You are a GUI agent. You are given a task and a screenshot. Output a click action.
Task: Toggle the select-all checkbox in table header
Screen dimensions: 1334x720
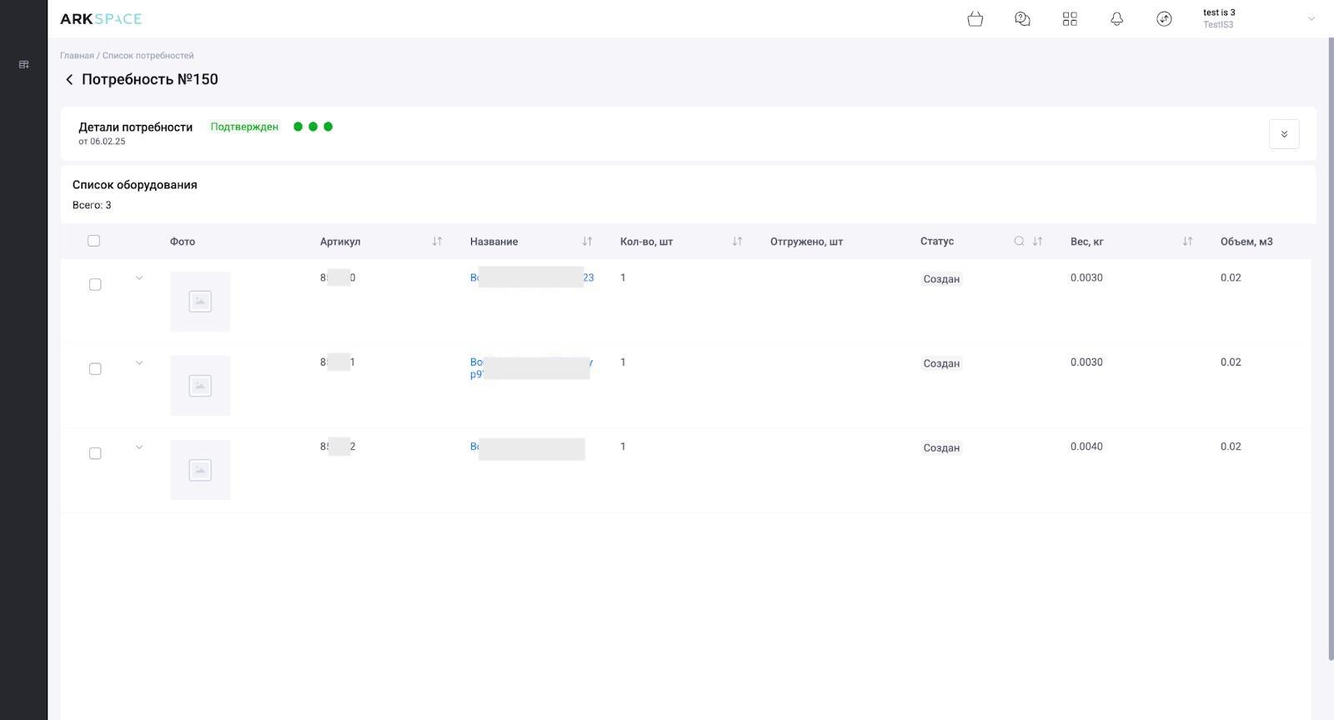pos(93,241)
